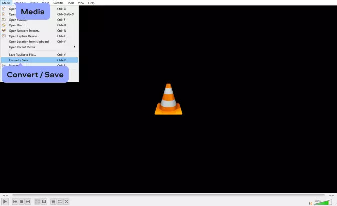
Task: Click elapsed time label left of seek bar
Action: [5, 195]
